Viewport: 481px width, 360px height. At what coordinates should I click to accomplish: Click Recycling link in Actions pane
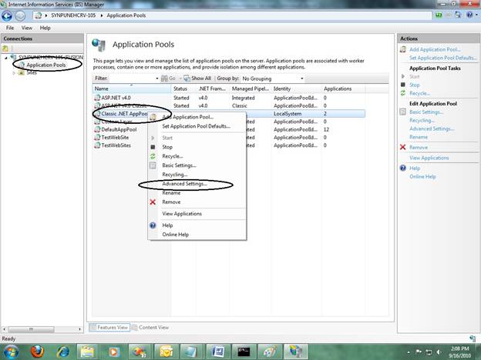(x=422, y=120)
